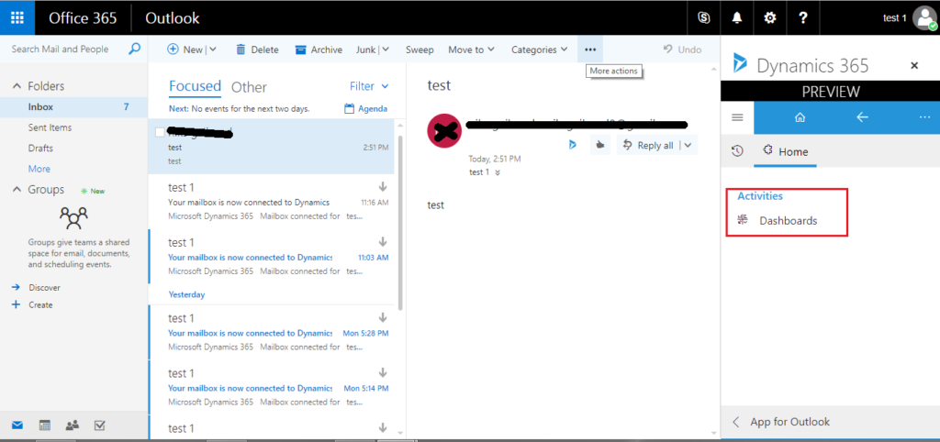This screenshot has height=442, width=940.
Task: Go to Dynamics 365 home icon
Action: [x=800, y=117]
